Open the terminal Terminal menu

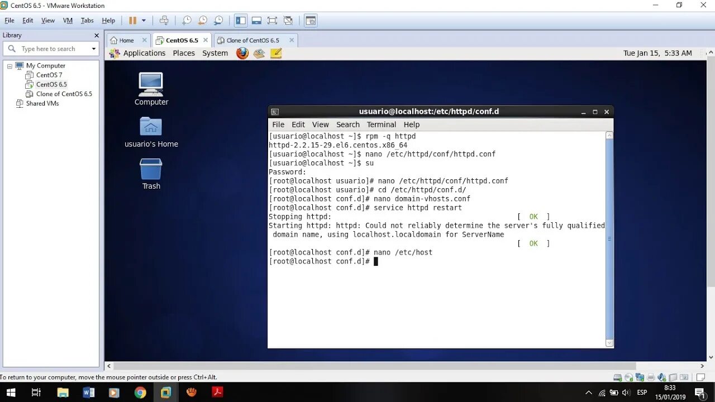382,125
